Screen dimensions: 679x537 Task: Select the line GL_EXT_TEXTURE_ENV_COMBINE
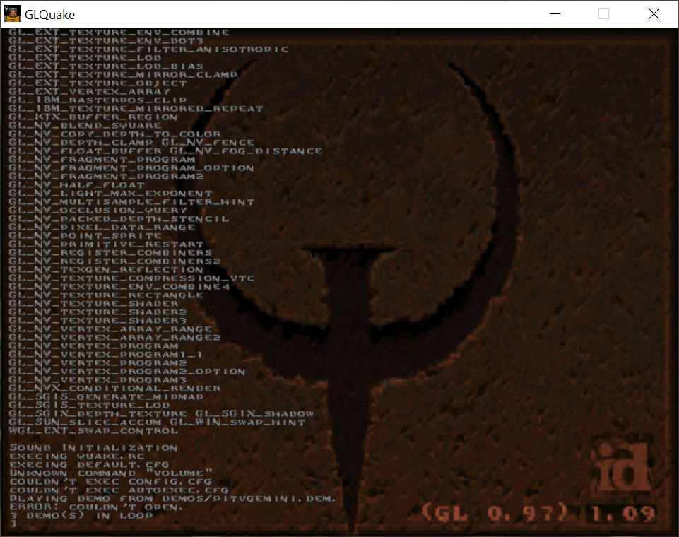[119, 32]
